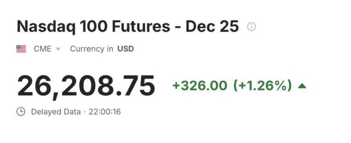Image resolution: width=351 pixels, height=143 pixels.
Task: Click the United States flag icon
Action: 21,49
